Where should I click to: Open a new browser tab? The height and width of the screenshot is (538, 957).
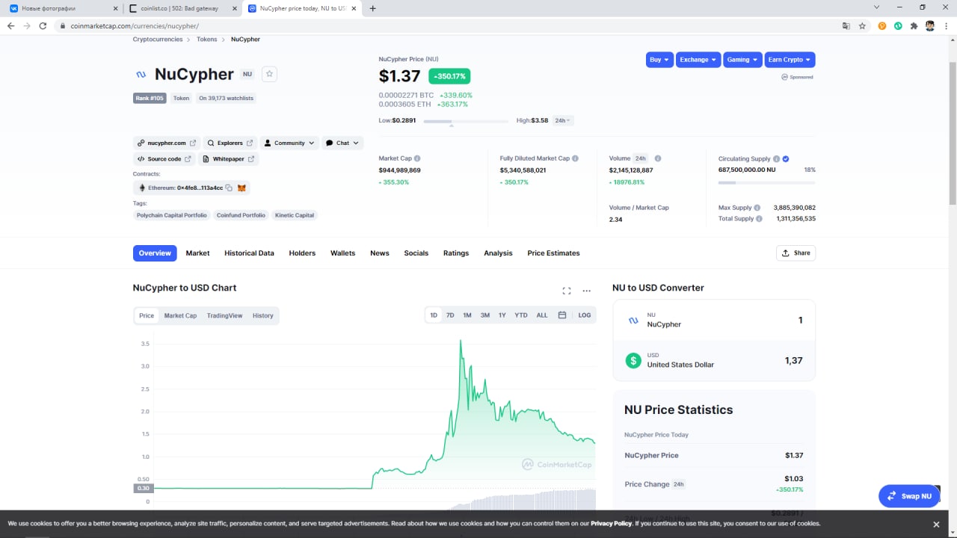coord(373,8)
